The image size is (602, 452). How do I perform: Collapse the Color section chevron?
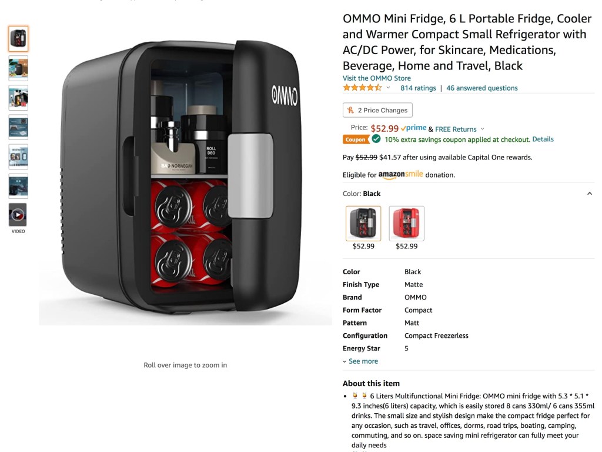click(589, 194)
